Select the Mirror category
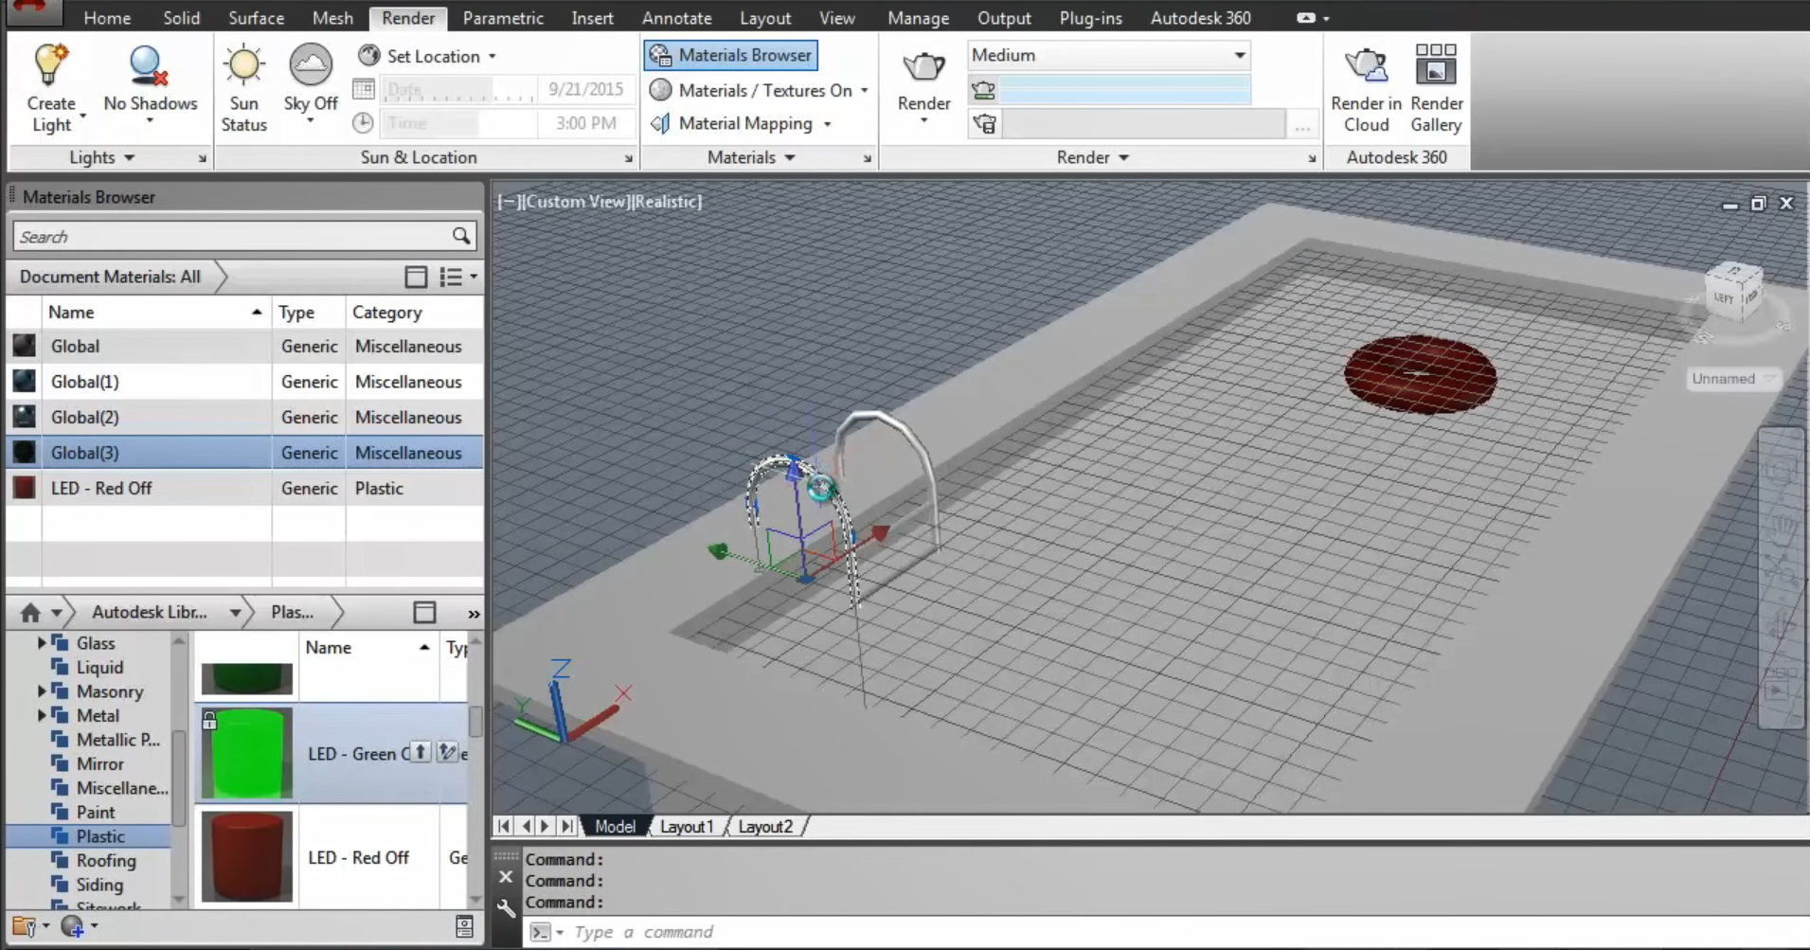 99,763
